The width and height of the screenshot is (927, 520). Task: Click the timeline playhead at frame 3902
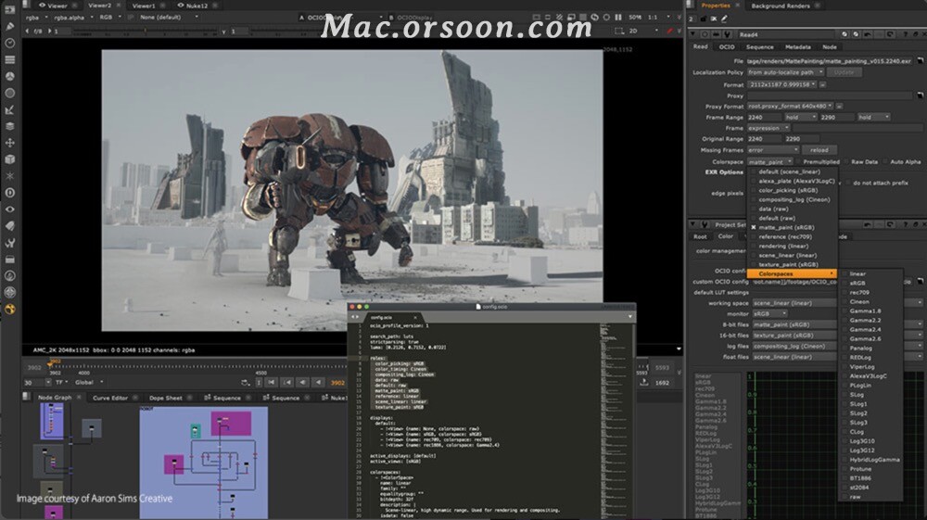50,364
